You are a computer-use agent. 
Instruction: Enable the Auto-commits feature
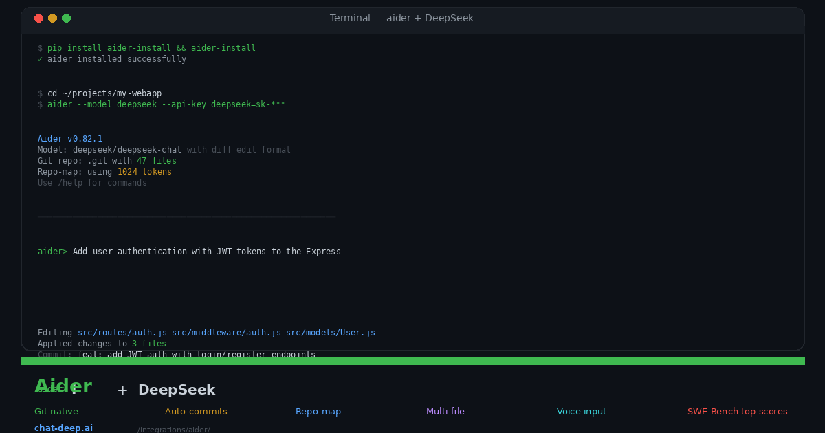pos(196,411)
